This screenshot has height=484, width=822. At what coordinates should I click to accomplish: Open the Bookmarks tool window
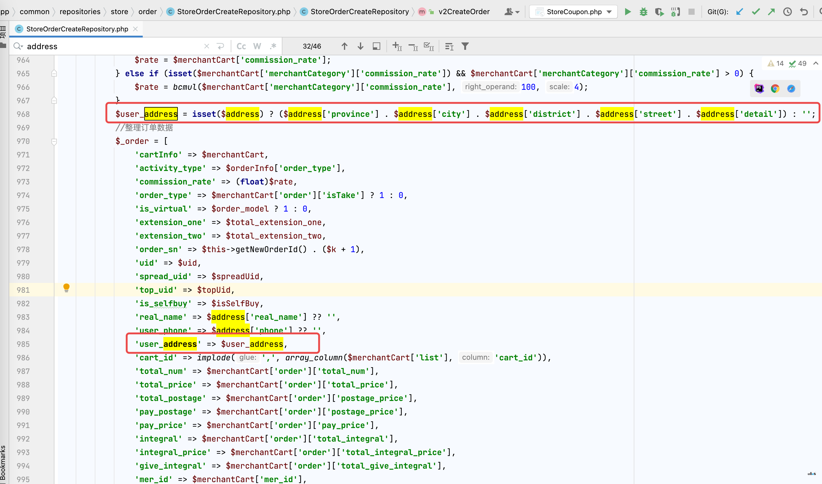3,463
